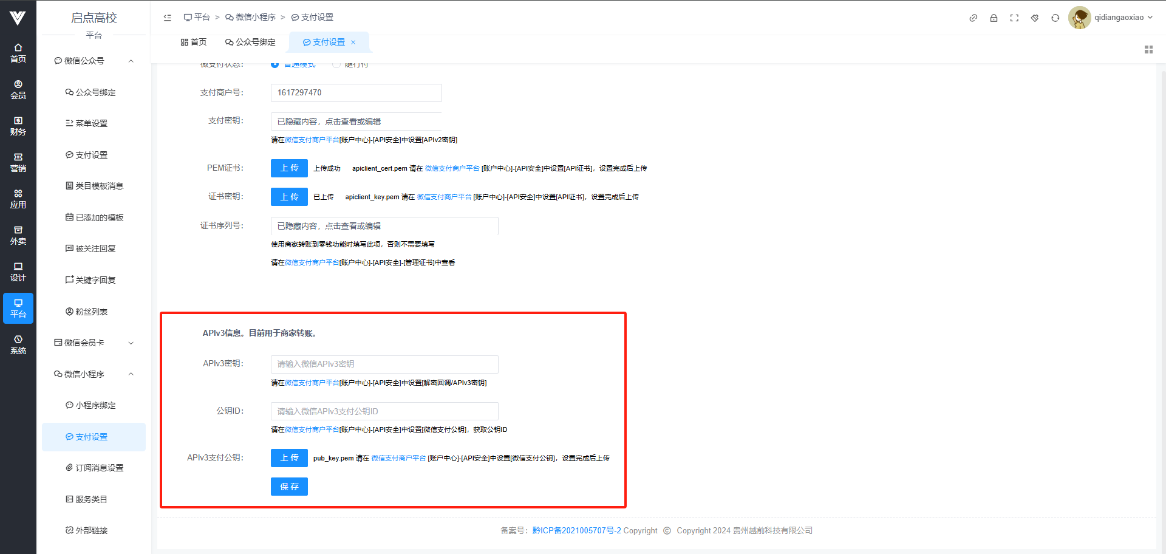Collapse the sidebar with the fold icon
Viewport: 1166px width, 554px height.
click(168, 18)
